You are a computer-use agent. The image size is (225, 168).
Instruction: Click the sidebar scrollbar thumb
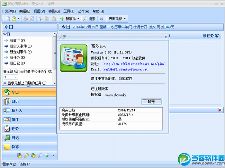55,53
